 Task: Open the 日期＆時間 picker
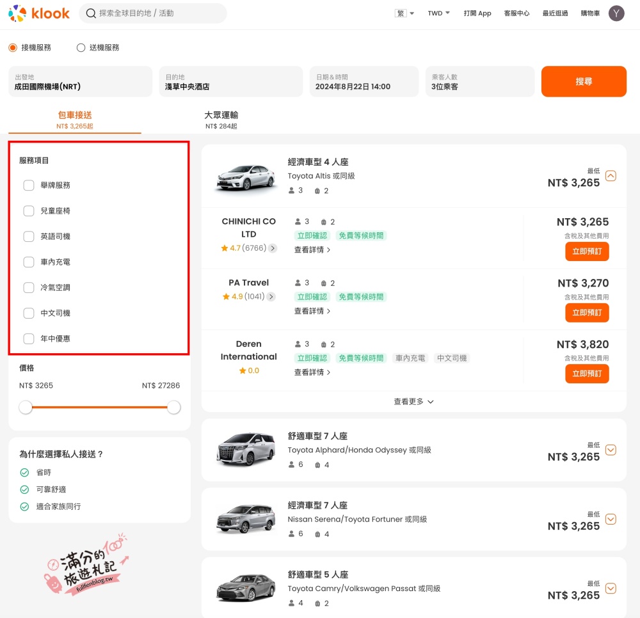364,82
